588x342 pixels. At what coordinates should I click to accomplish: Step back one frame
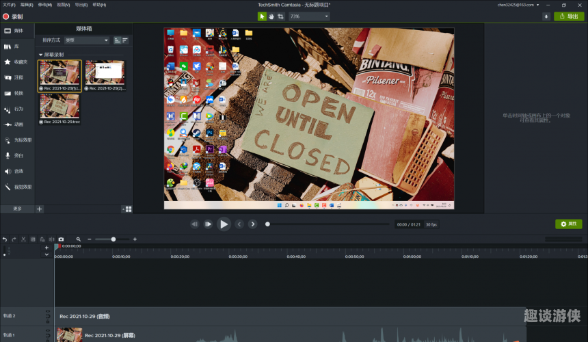(x=195, y=224)
